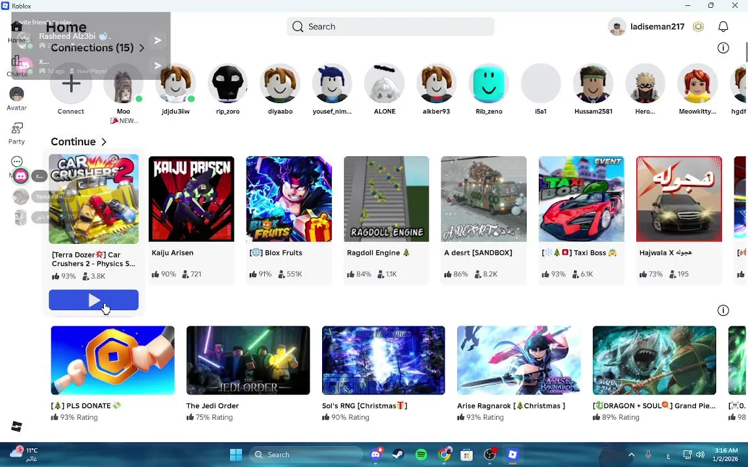Screen dimensions: 748x467
Task: Open Meowkitty's connection avatar
Action: [x=697, y=84]
